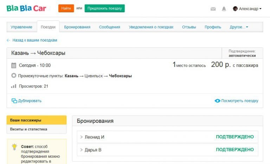The height and width of the screenshot is (164, 270).
Task: Open the Сообщения tab
Action: 109,27
